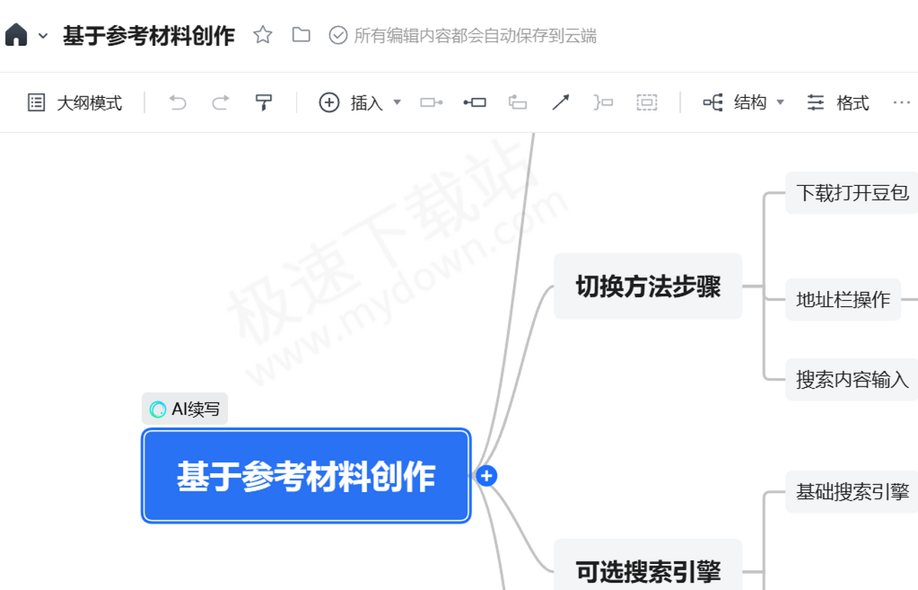
Task: Insert a child topic with the node icon
Action: [x=431, y=102]
